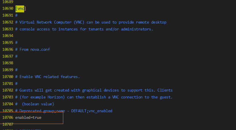Click line number 10689 in gutter
The image size is (236, 130).
tap(7, 2)
